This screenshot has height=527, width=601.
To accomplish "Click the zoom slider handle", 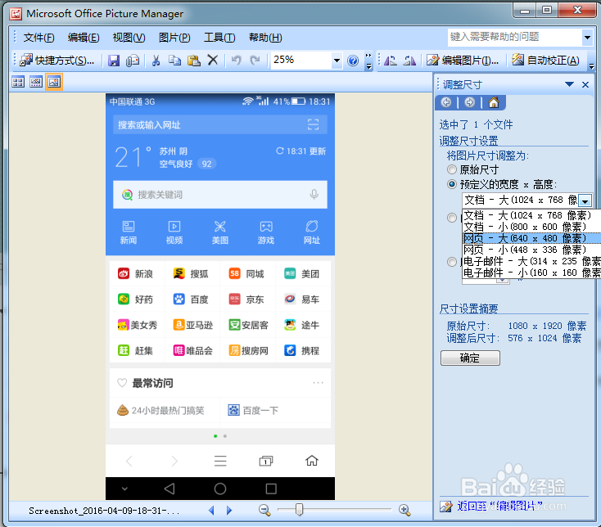I will click(x=300, y=510).
